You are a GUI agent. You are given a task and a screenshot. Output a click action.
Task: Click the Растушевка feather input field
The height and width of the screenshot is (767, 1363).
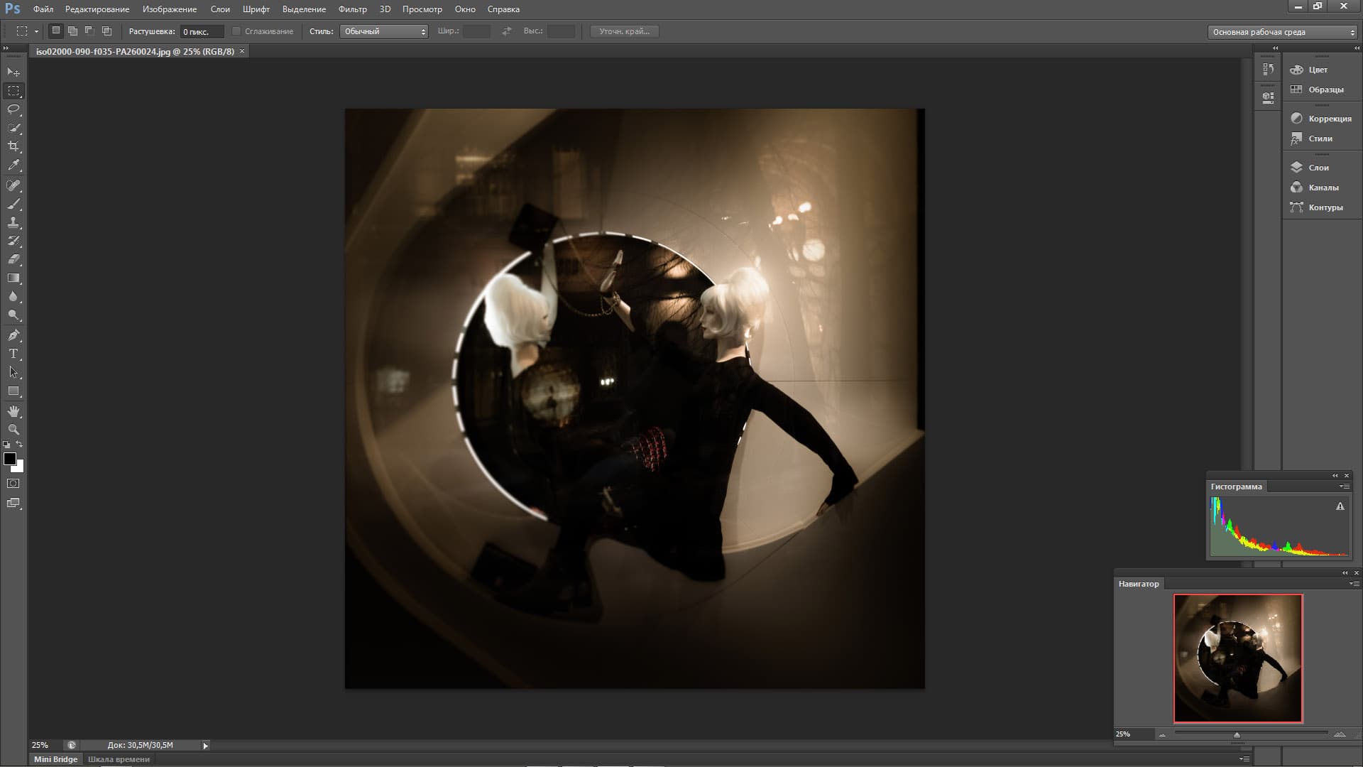tap(202, 32)
